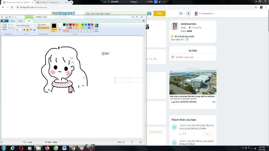Click the recorder pencil annotation icon
The image size is (269, 151).
[159, 2]
